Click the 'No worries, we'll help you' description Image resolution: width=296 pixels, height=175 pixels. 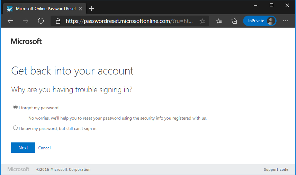click(117, 118)
